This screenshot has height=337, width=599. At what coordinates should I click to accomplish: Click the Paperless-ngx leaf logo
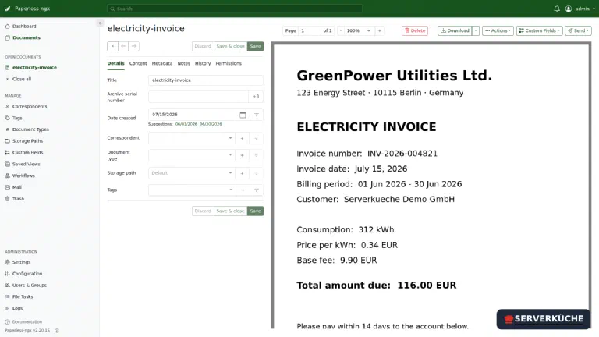coord(7,9)
